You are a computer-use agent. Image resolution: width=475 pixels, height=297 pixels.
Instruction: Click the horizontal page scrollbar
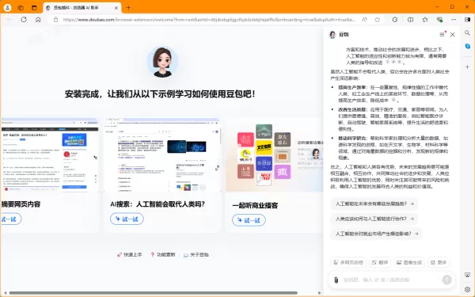pos(153,293)
